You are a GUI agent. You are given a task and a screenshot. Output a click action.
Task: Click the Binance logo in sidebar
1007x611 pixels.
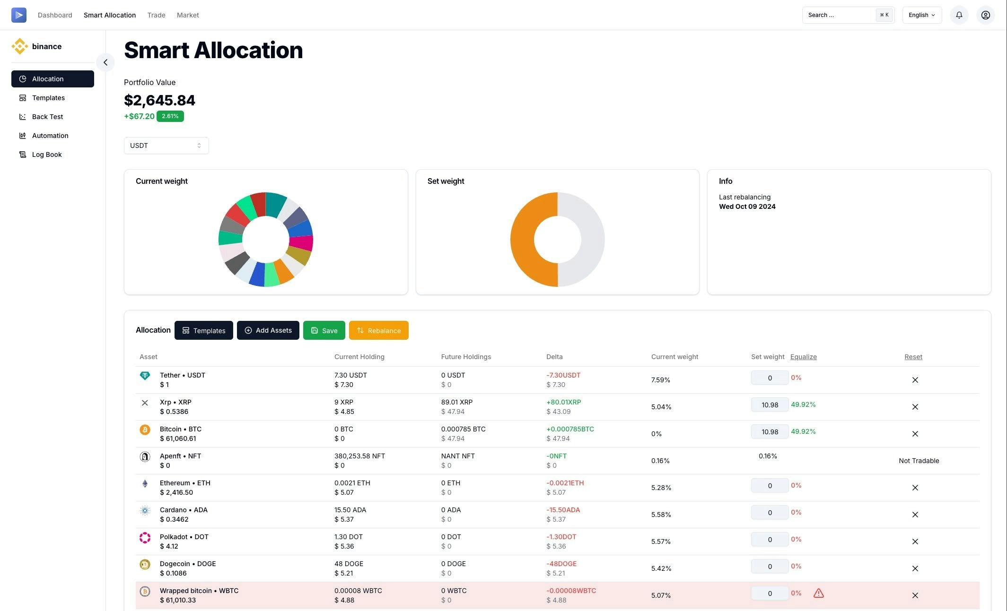tap(19, 46)
